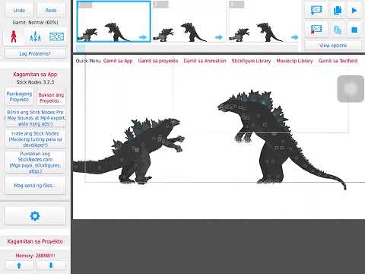Select the second frame thumbnail
Image resolution: width=365 pixels, height=274 pixels.
pos(189,21)
